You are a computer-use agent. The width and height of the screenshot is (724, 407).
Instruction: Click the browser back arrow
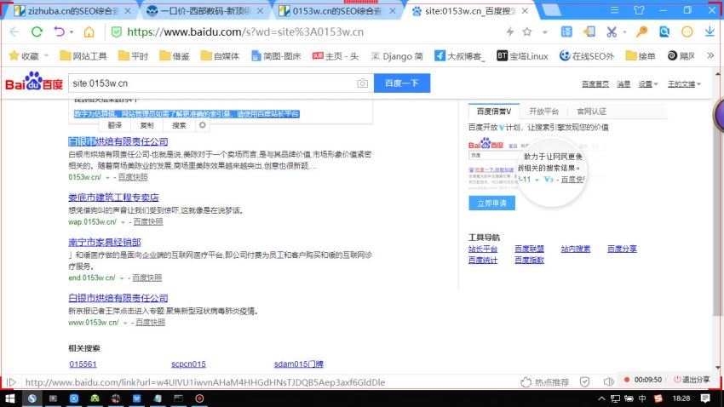click(14, 32)
